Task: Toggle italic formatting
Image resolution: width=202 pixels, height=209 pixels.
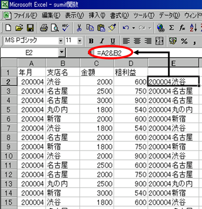Action: [102, 41]
